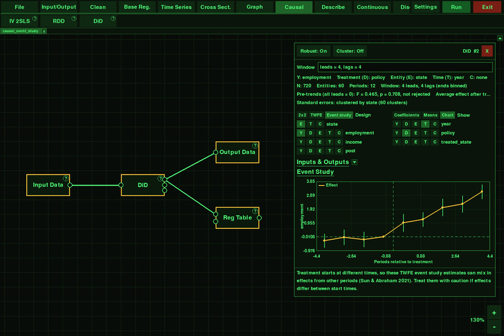Toggle Cluster: Off
504x336 pixels.
[350, 51]
